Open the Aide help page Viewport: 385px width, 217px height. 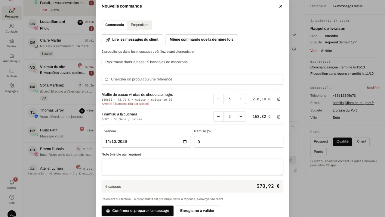[x=12, y=200]
